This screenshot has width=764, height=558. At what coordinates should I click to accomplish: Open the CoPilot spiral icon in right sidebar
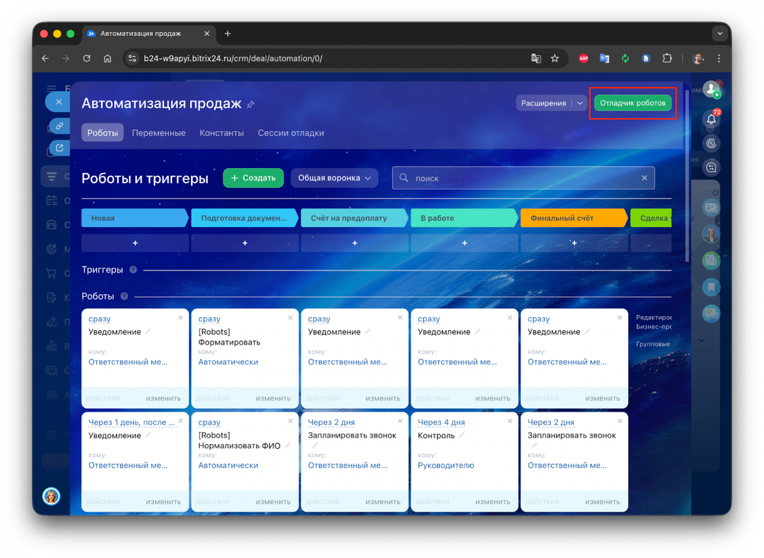point(711,144)
